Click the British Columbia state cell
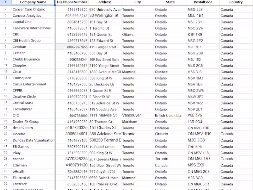This screenshot has height=190, width=253. click(170, 115)
